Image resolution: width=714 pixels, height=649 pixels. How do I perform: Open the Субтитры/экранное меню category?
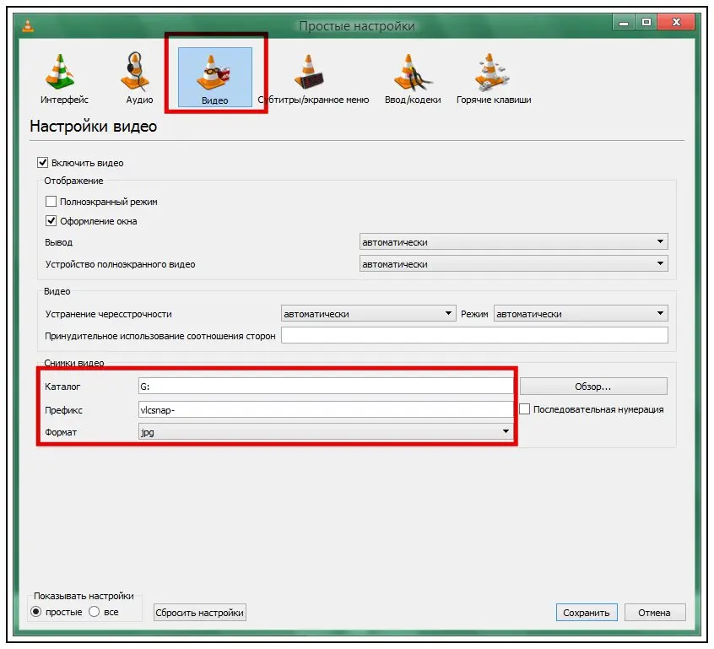(313, 78)
